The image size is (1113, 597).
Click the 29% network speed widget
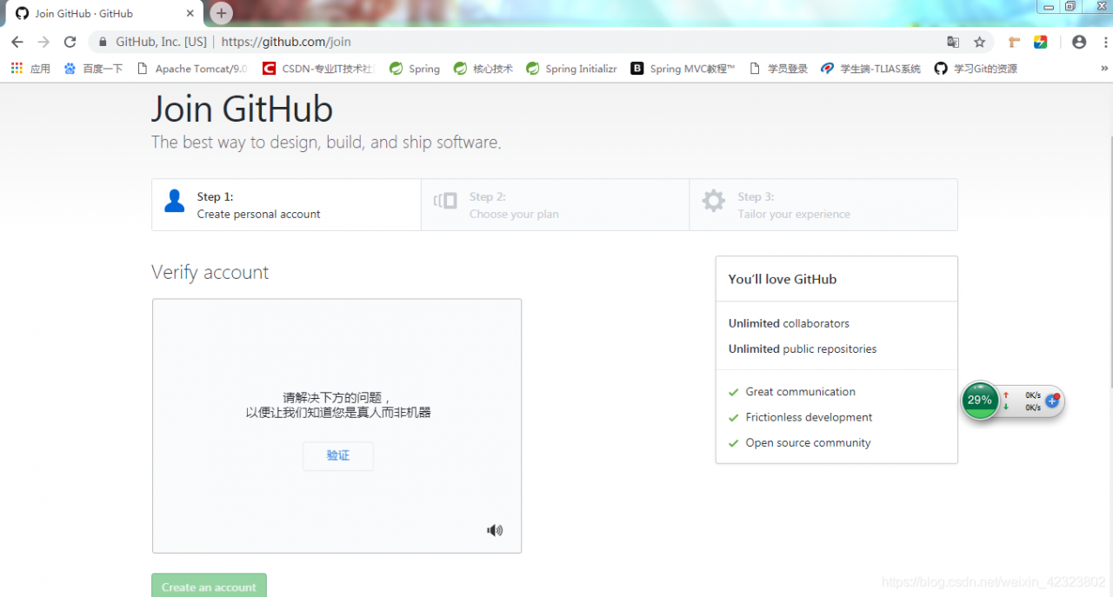tap(979, 400)
